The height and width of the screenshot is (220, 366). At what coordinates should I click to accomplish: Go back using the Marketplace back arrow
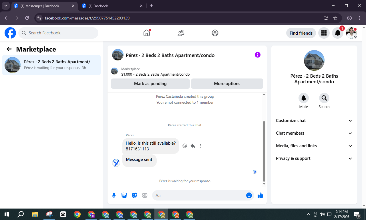9,49
